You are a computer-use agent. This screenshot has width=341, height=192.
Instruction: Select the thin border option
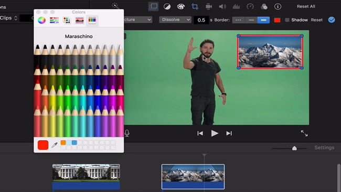coord(251,20)
